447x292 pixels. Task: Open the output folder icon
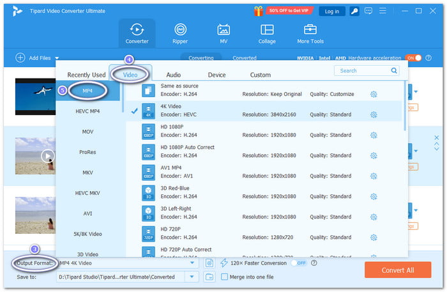coord(209,277)
